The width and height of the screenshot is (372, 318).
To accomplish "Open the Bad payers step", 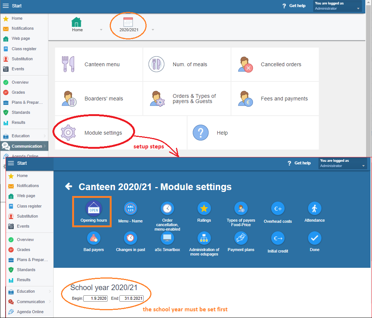I will [x=94, y=242].
